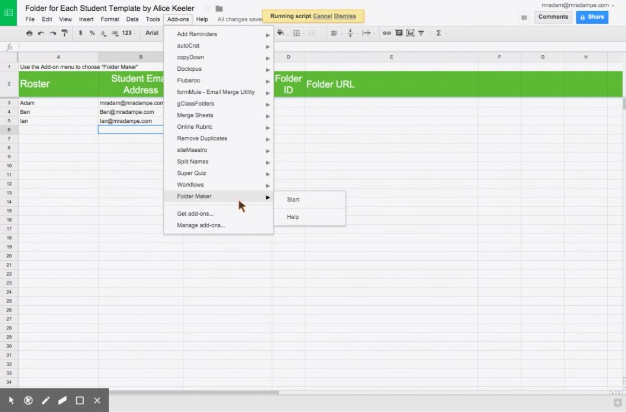626x412 pixels.
Task: Open the Tools menu
Action: (153, 19)
